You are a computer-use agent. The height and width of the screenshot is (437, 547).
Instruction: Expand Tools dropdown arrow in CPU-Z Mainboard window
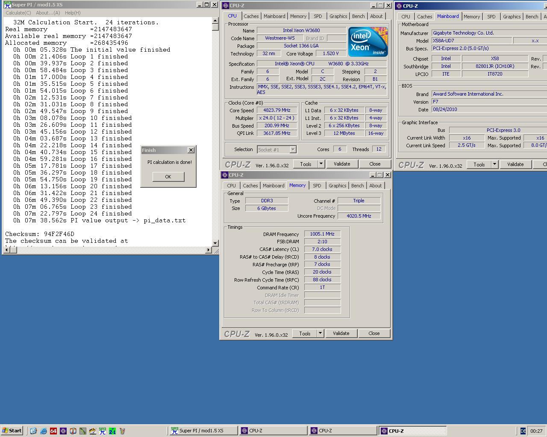(x=494, y=164)
